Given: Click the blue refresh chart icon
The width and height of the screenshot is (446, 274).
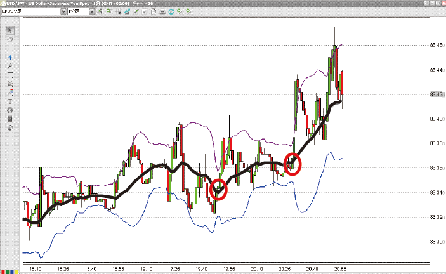Looking at the screenshot, I should point(173,11).
